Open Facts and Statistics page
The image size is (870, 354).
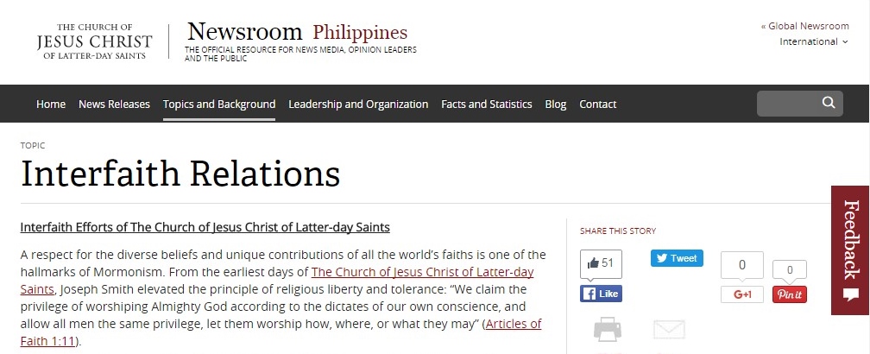[x=487, y=104]
